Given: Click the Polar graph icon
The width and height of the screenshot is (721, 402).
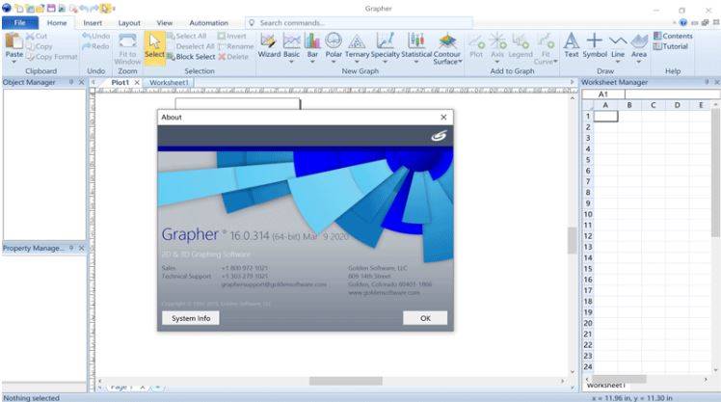Looking at the screenshot, I should pyautogui.click(x=334, y=41).
